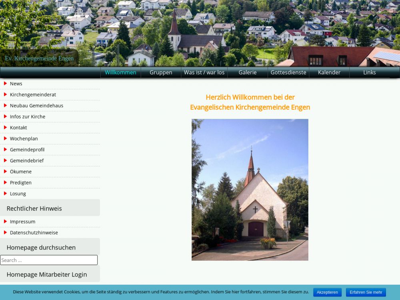Image resolution: width=400 pixels, height=300 pixels.
Task: Click the red arrow beside News
Action: coord(6,84)
